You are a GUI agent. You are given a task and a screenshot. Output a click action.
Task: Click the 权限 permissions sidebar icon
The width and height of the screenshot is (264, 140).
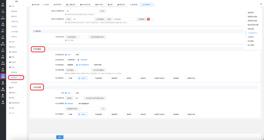tap(3, 83)
